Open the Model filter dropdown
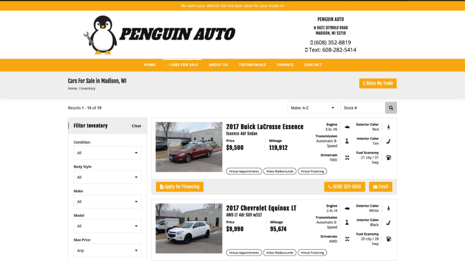Viewport: 465px width, 261px height. [x=107, y=226]
